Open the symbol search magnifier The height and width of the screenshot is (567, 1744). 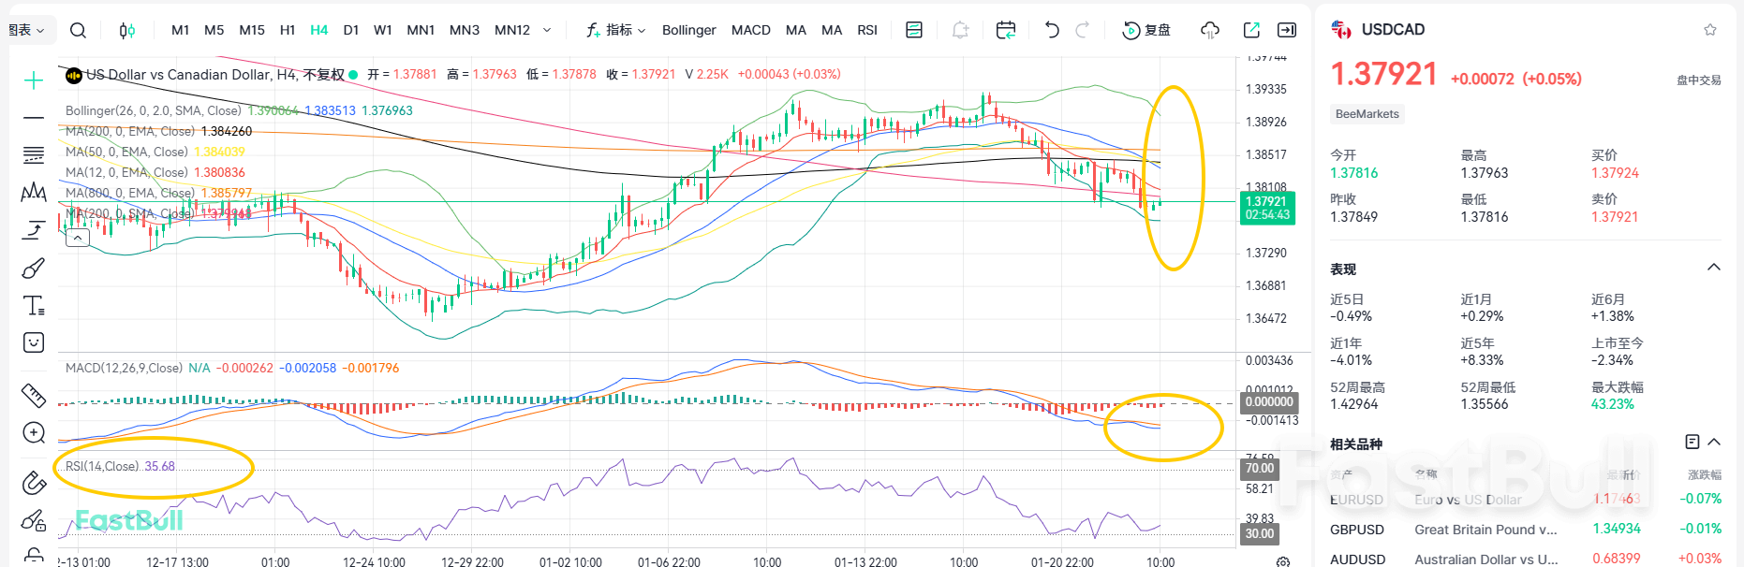(x=79, y=30)
